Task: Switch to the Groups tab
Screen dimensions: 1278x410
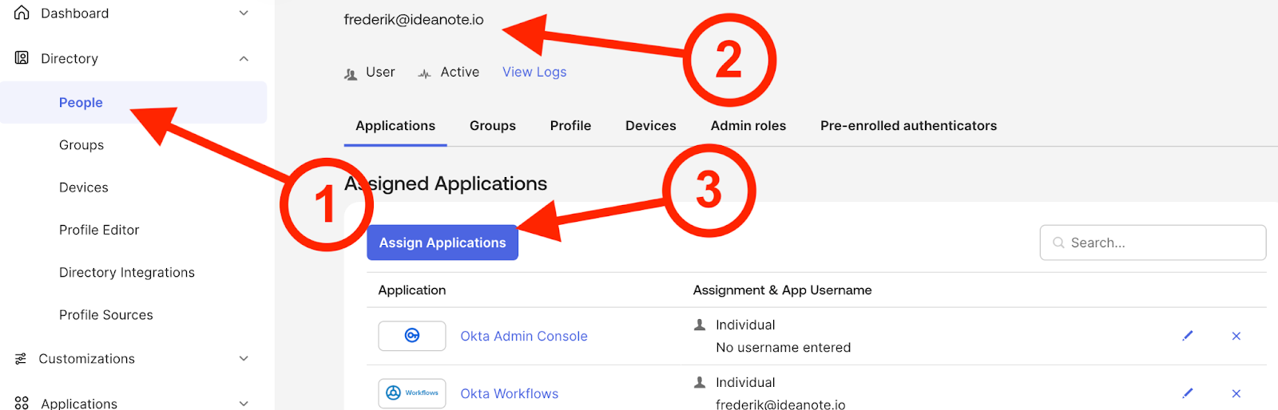Action: tap(493, 126)
